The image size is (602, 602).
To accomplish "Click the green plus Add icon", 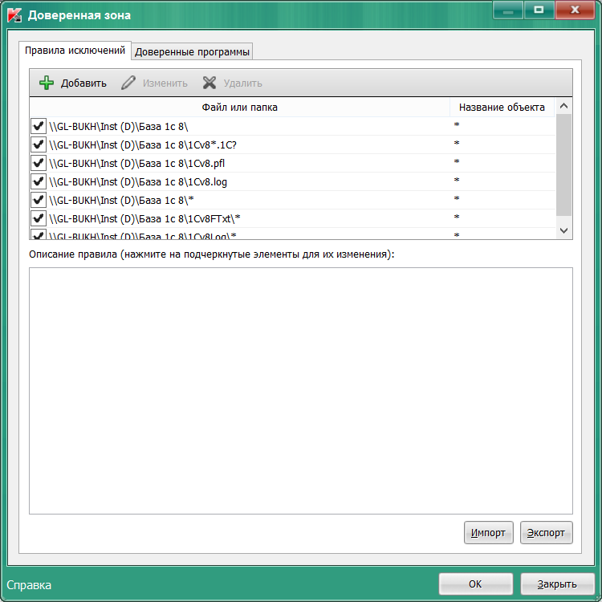I will 47,83.
